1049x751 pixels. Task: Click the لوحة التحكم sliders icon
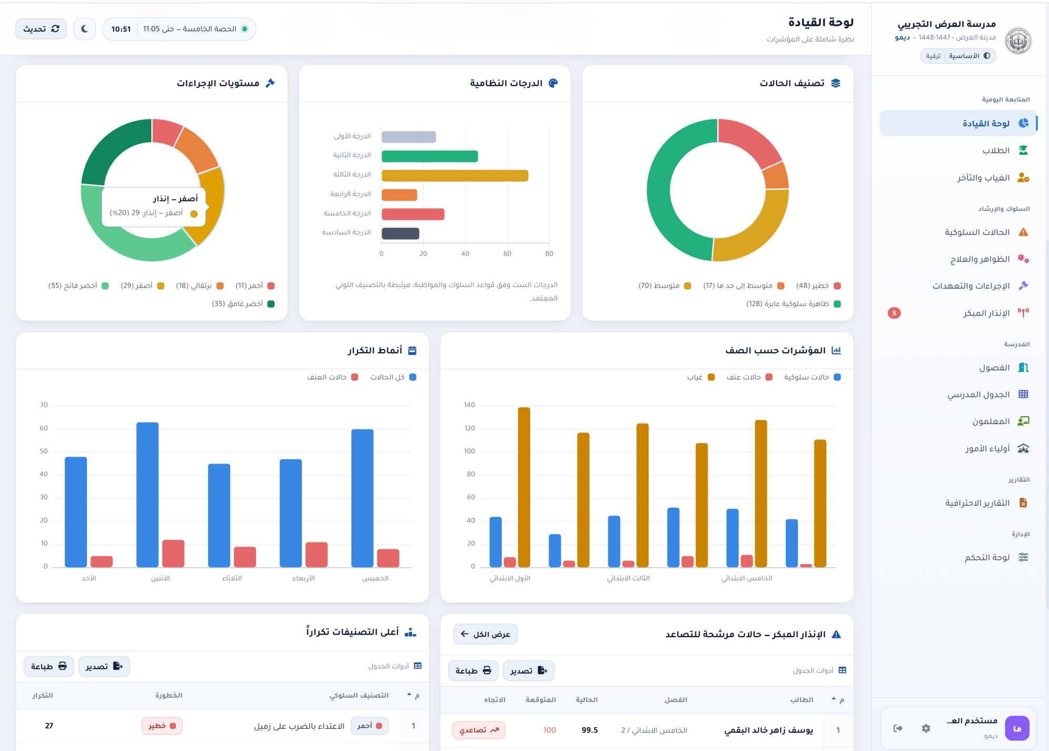1023,557
